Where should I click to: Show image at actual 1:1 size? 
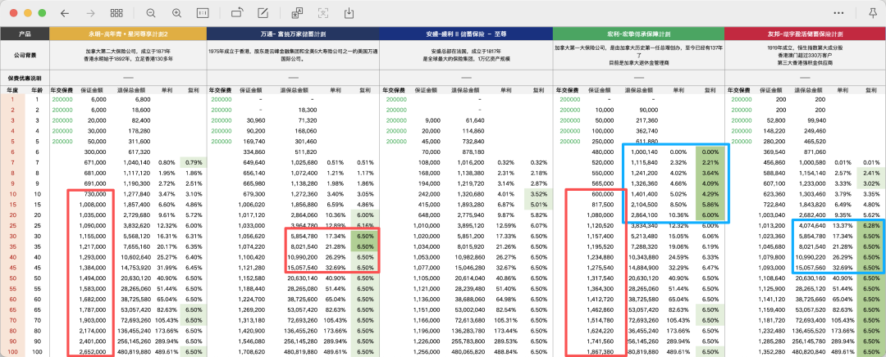(x=203, y=13)
